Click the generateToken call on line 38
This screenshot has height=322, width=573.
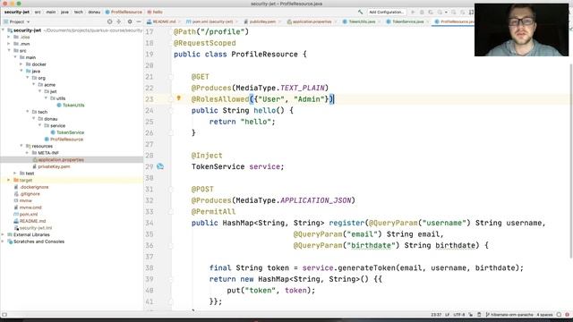366,267
